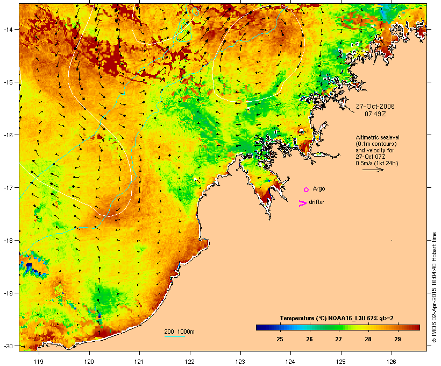
Task: Click the '-19' latitude axis label
Action: 8,293
